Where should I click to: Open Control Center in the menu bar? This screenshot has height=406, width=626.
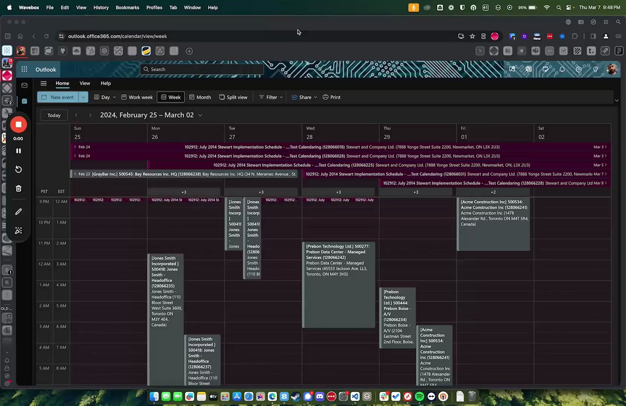pos(569,8)
